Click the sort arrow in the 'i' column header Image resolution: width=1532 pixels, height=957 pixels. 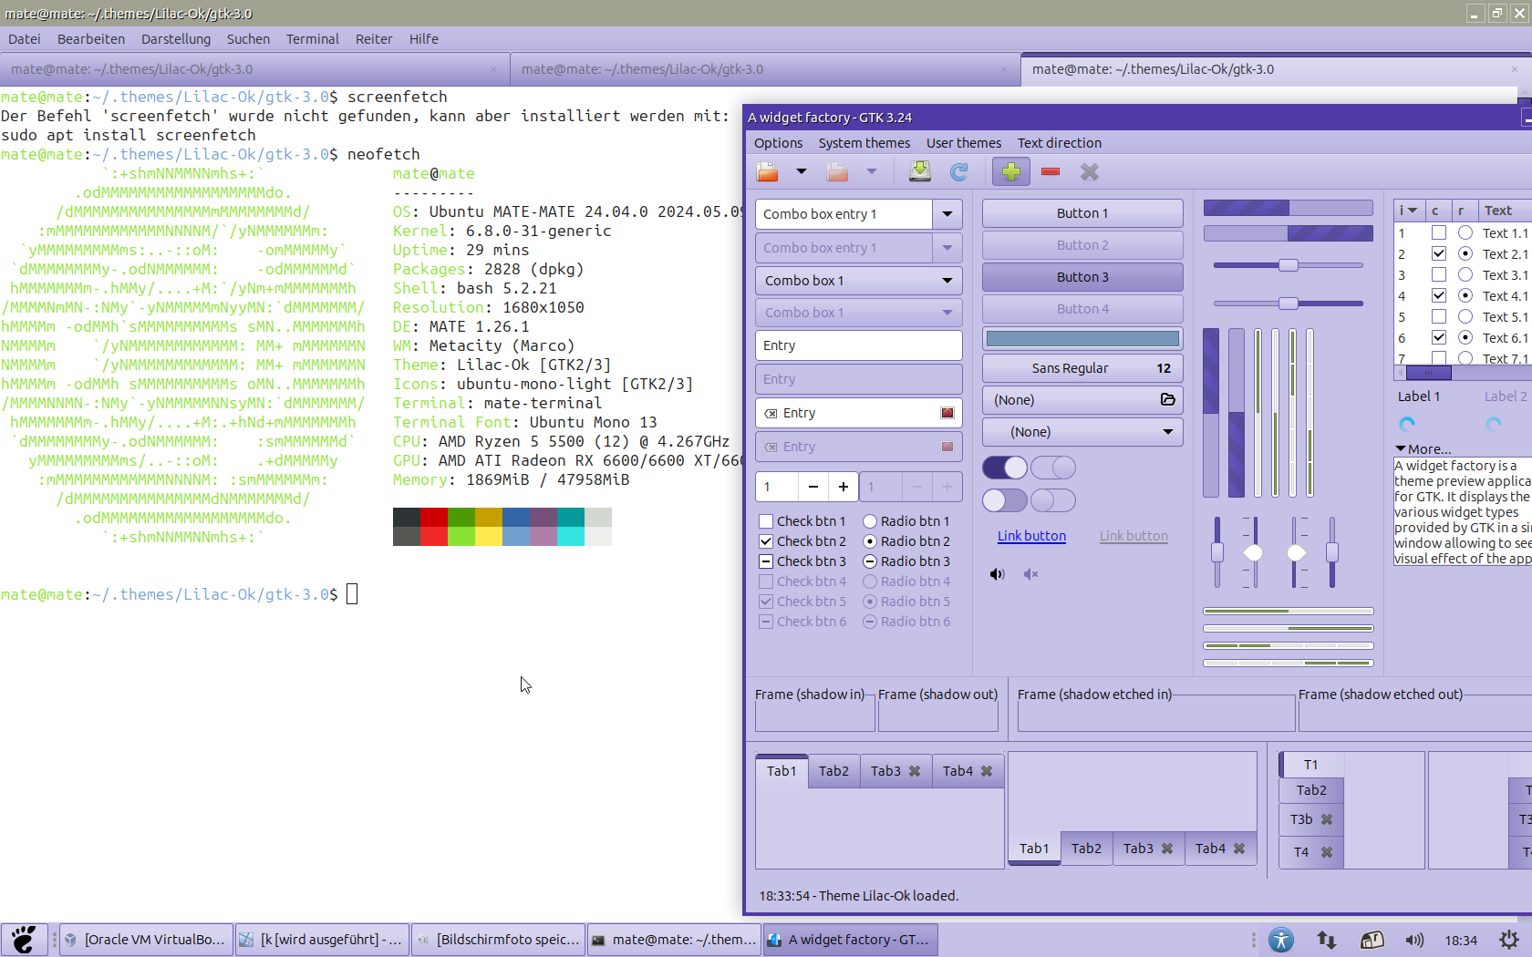coord(1413,211)
